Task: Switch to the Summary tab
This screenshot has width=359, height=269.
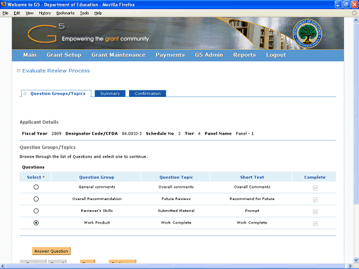Action: click(x=110, y=94)
